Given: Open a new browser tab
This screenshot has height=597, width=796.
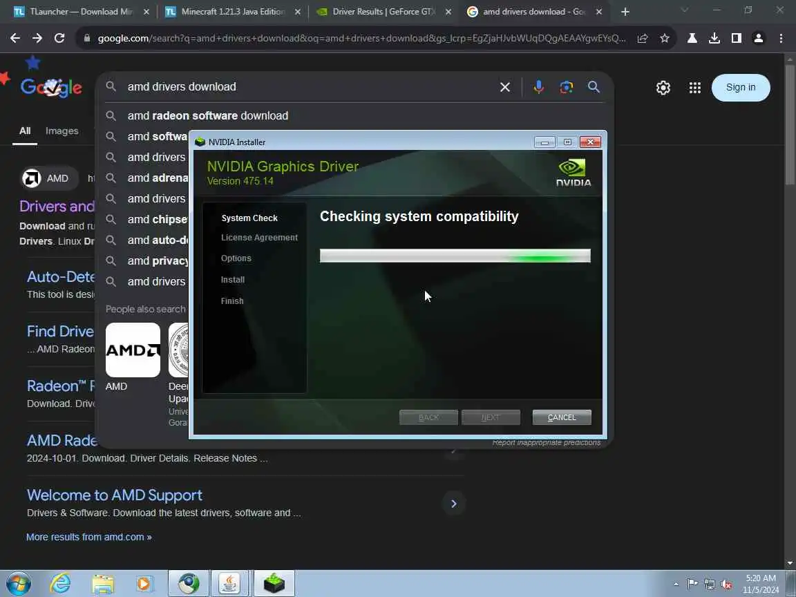Looking at the screenshot, I should click(625, 12).
